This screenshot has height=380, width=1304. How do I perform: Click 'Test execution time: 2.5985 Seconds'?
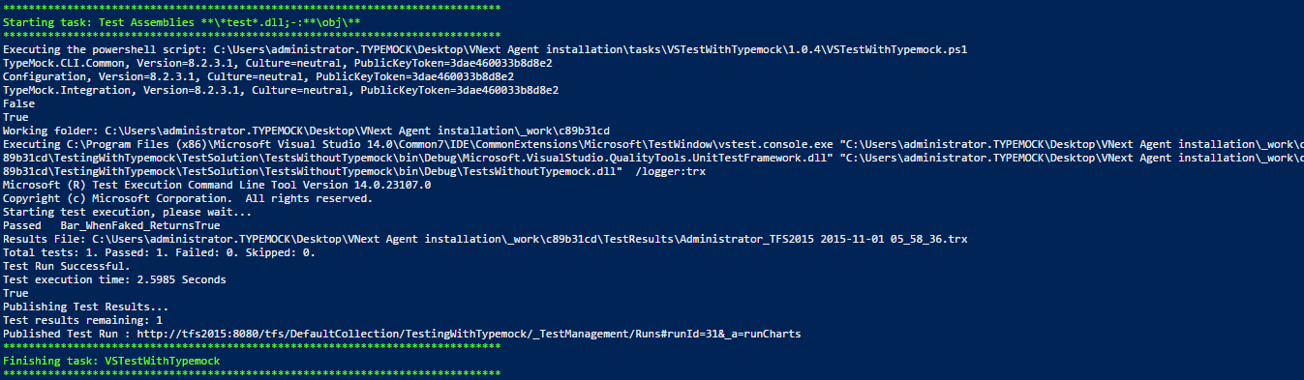tap(114, 278)
